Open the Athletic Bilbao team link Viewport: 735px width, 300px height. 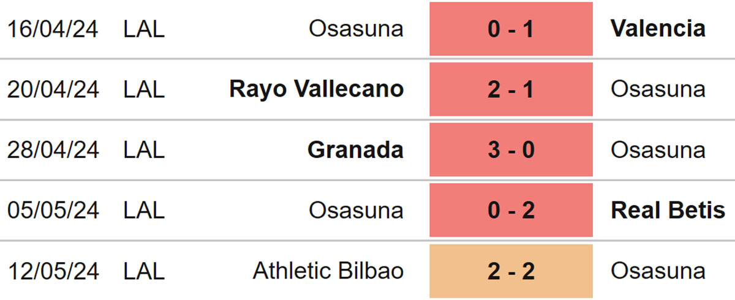point(328,271)
